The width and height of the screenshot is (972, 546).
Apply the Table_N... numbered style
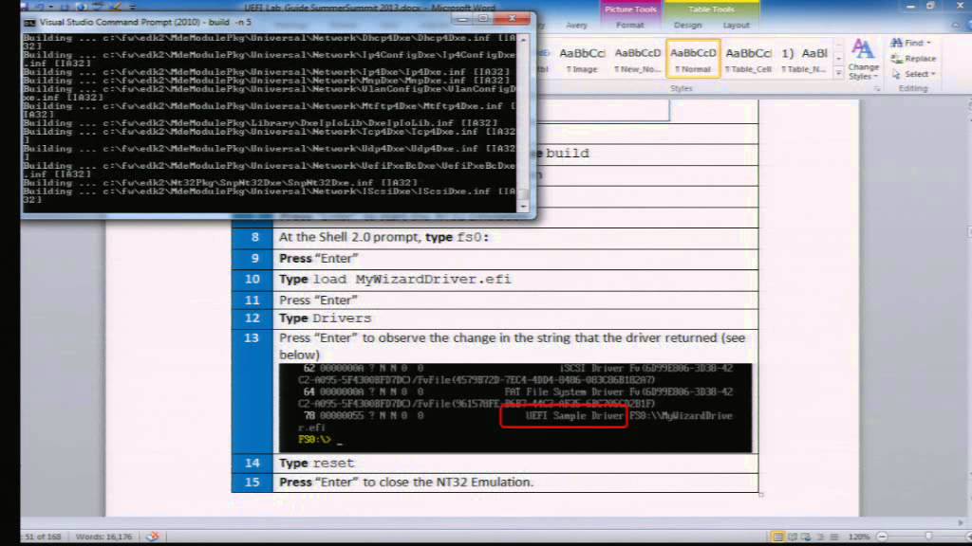804,60
